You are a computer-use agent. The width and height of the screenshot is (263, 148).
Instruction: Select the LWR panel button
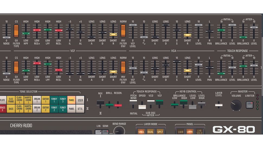tap(181, 132)
